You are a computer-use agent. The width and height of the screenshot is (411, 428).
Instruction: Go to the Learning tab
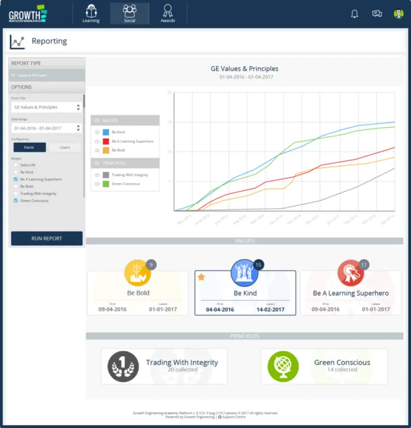[x=91, y=14]
